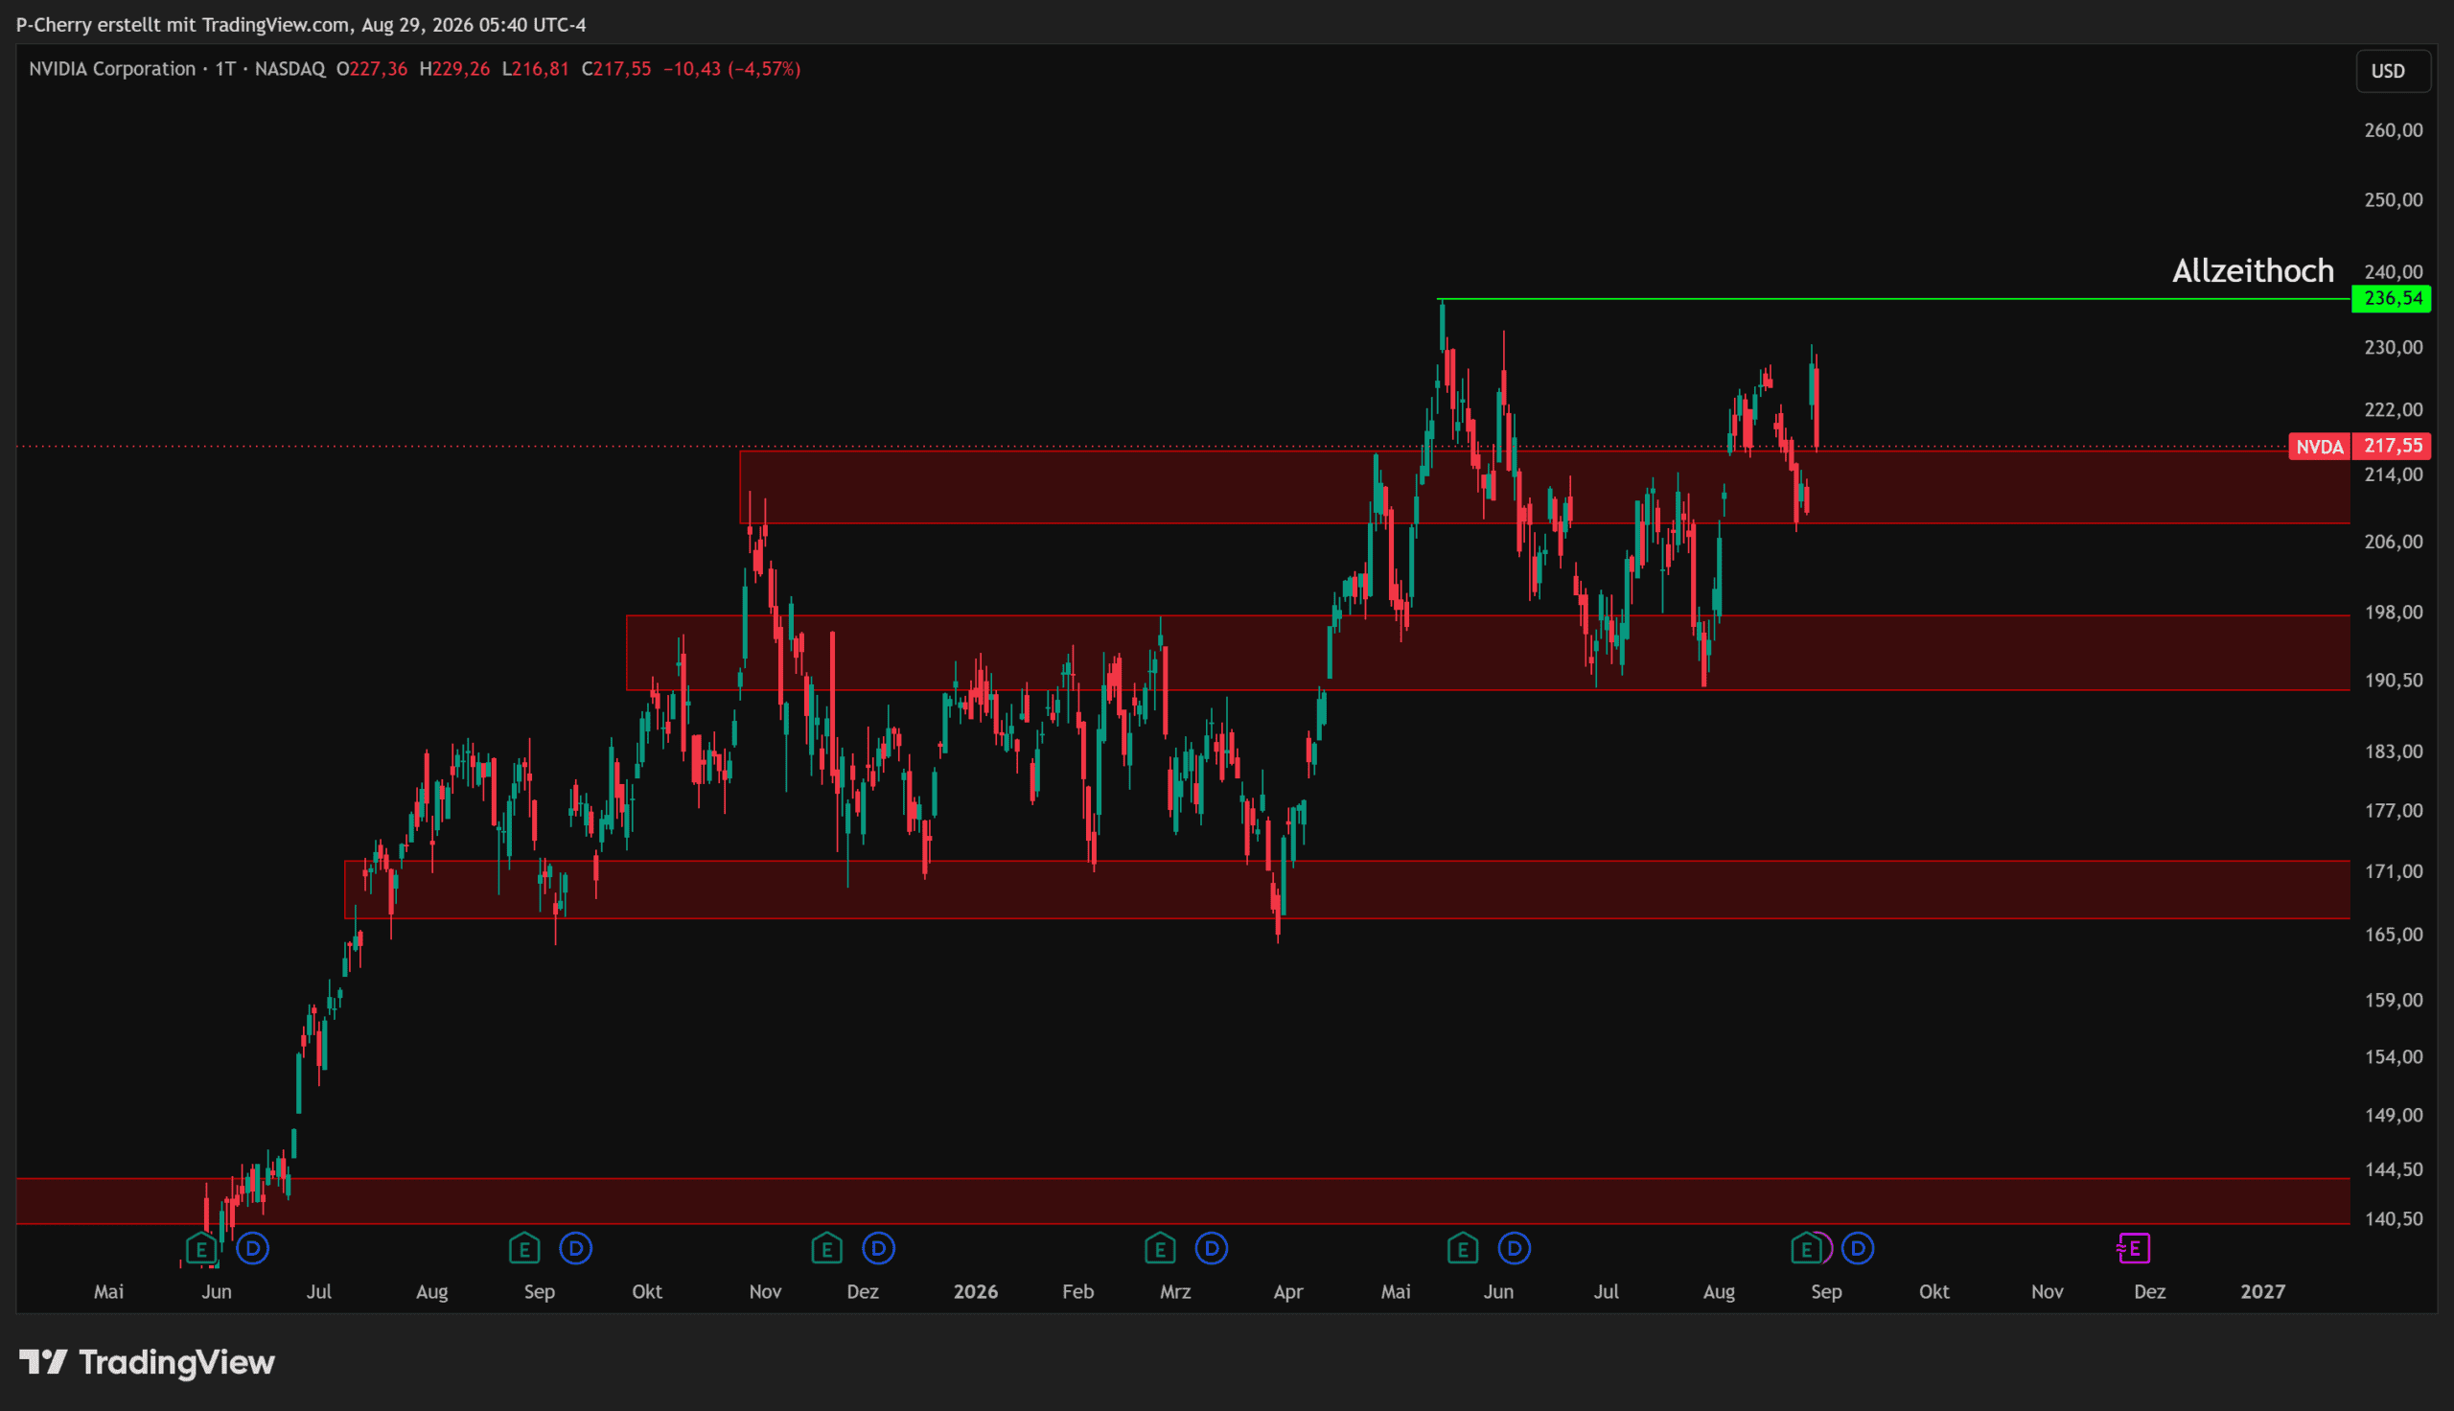Click the 222,00 price axis label
Viewport: 2454px width, 1411px height.
(x=2393, y=410)
